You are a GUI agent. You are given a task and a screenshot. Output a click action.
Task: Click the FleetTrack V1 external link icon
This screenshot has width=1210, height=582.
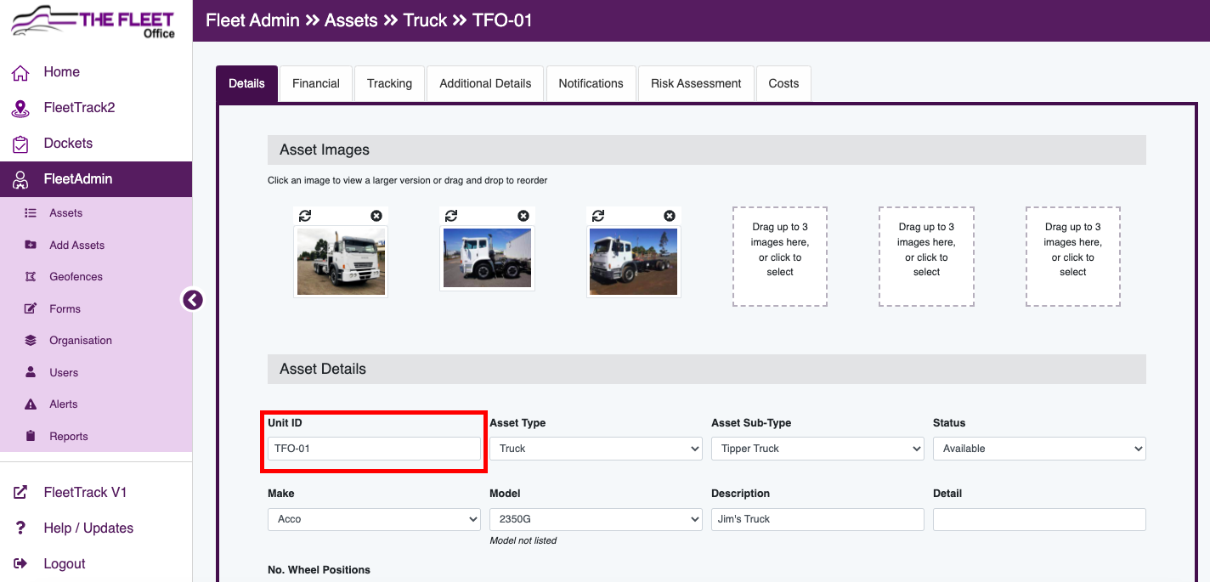(x=20, y=492)
